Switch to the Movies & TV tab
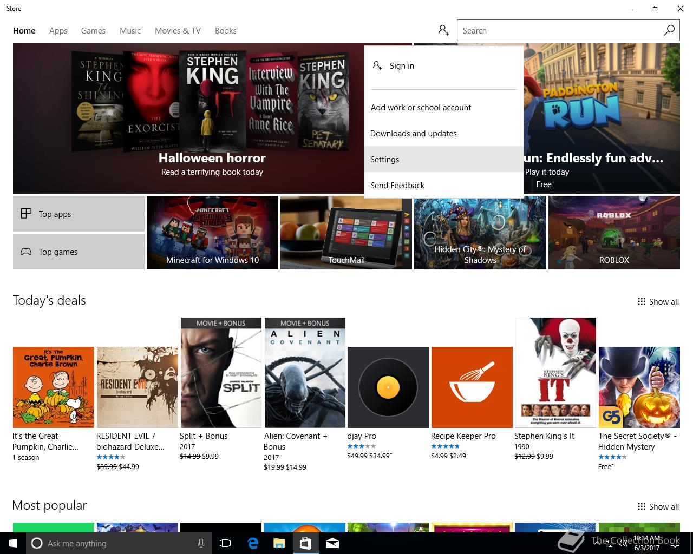 pos(178,30)
